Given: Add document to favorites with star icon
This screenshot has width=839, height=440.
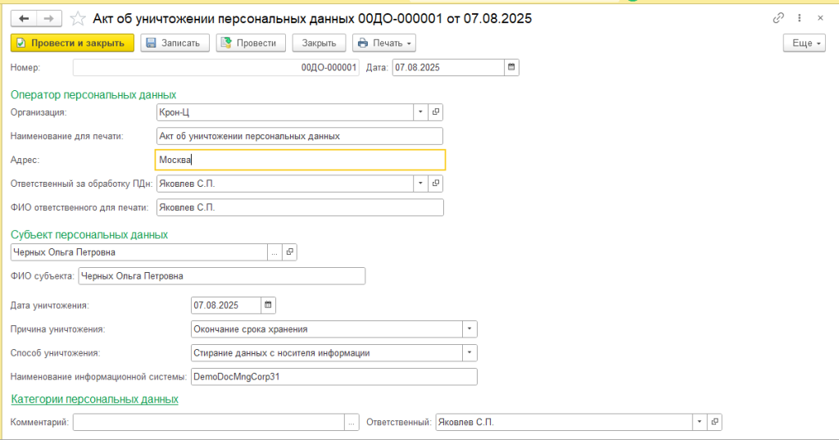Looking at the screenshot, I should [x=77, y=18].
